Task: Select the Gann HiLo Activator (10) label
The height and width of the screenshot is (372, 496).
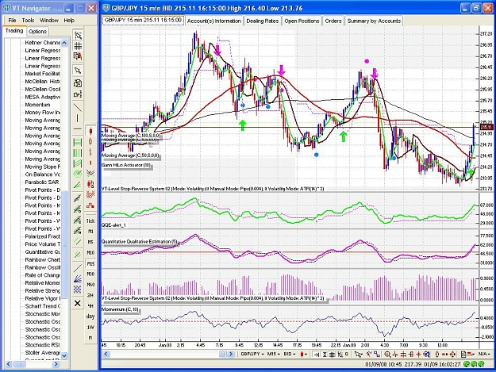Action: pyautogui.click(x=126, y=165)
